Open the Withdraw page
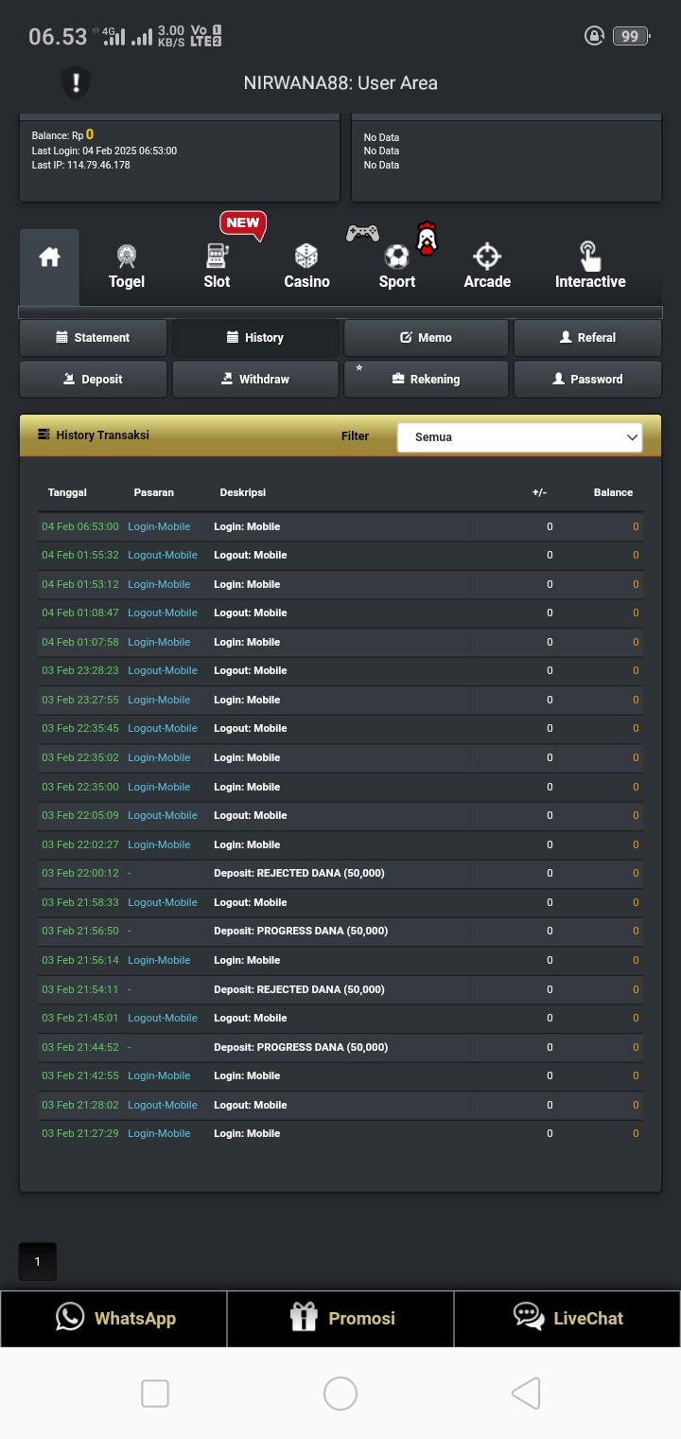This screenshot has height=1439, width=681. click(255, 380)
